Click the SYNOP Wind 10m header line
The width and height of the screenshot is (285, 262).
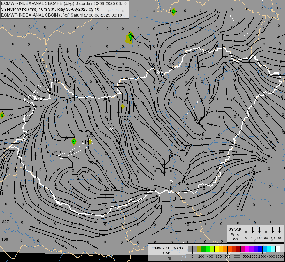point(50,9)
